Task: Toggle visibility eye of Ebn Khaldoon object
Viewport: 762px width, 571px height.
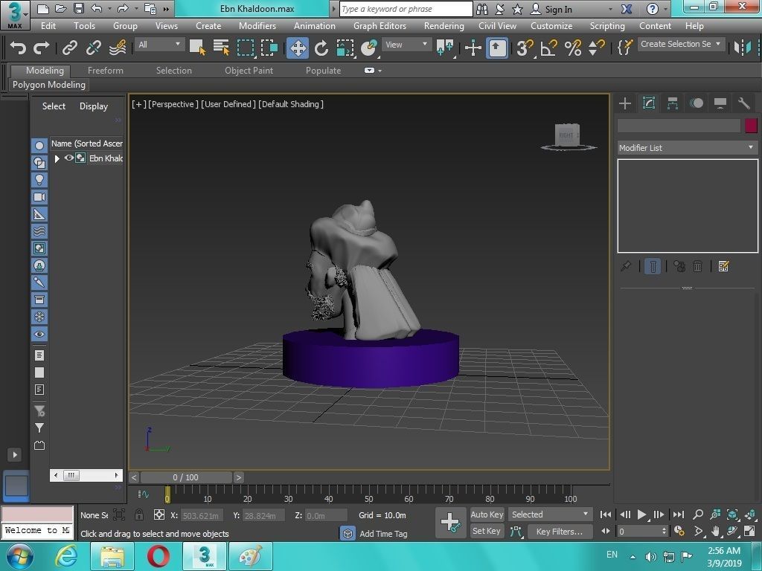Action: (68, 158)
